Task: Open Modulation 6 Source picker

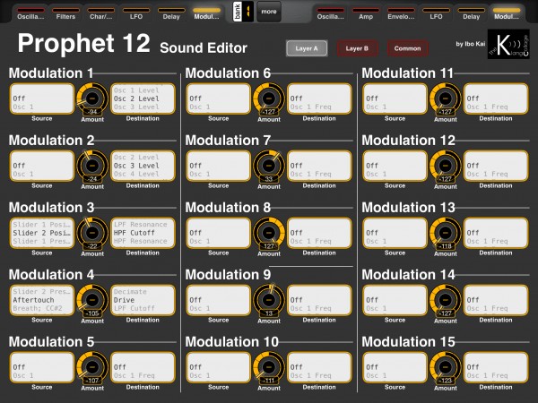Action: pyautogui.click(x=218, y=99)
